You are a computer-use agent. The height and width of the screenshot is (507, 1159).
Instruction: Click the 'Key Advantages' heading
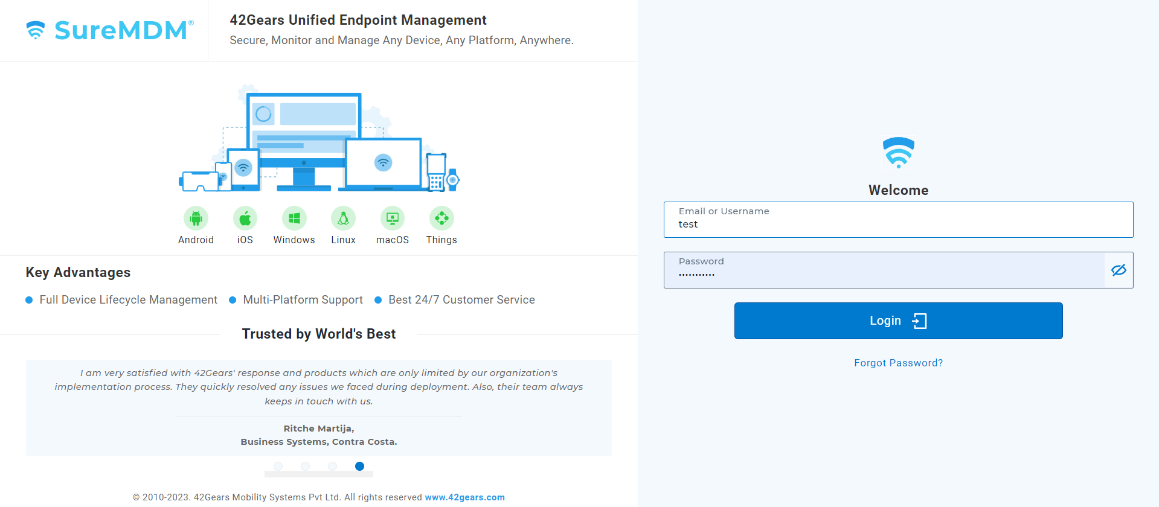point(78,272)
